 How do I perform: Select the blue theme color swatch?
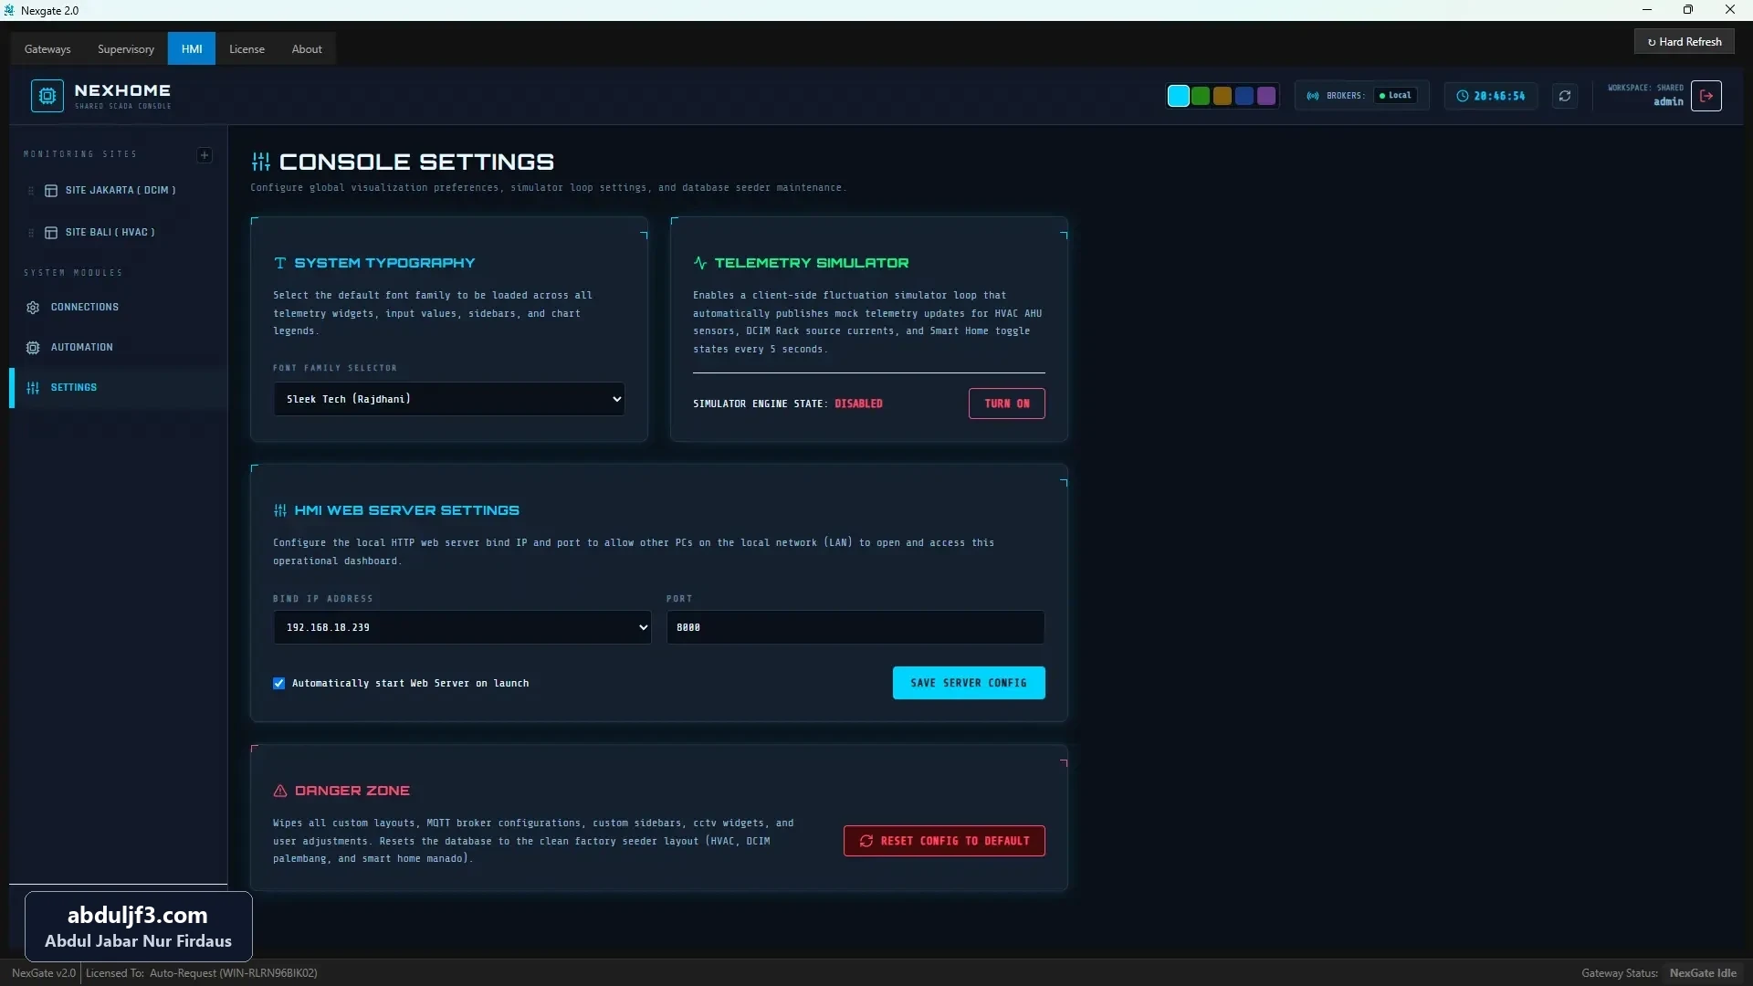[1244, 96]
